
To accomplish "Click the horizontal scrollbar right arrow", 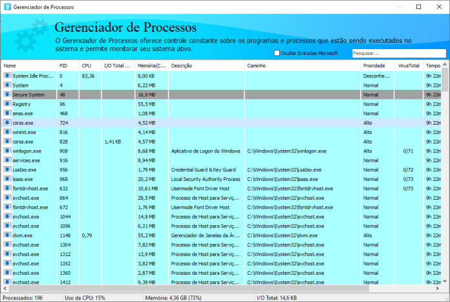I will (x=437, y=288).
